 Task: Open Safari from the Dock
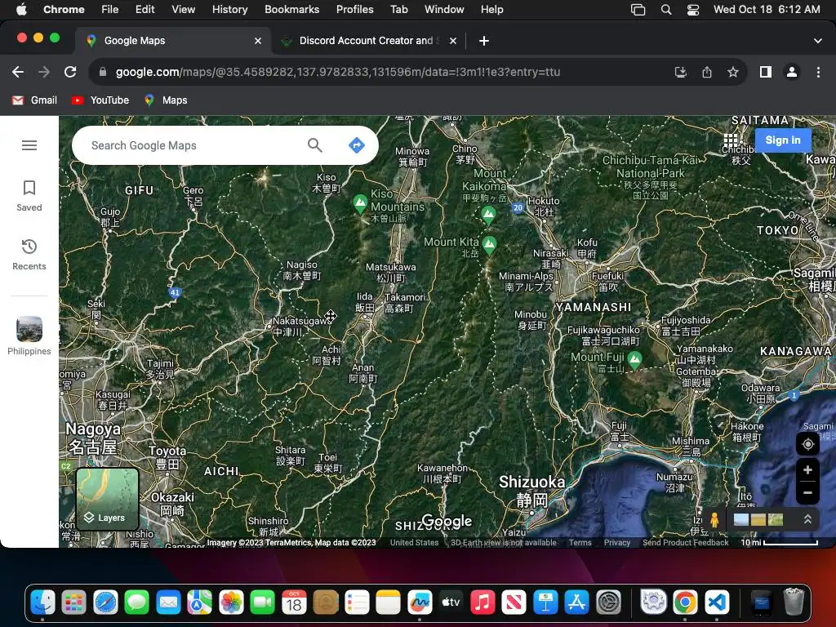[x=105, y=603]
